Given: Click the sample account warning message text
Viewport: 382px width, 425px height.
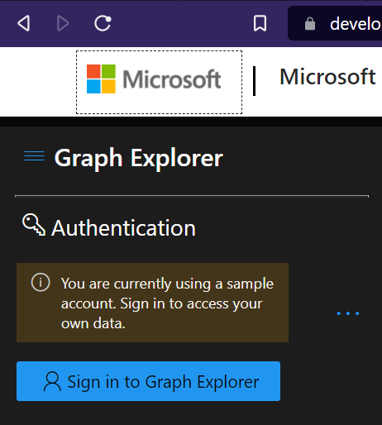Looking at the screenshot, I should click(167, 303).
